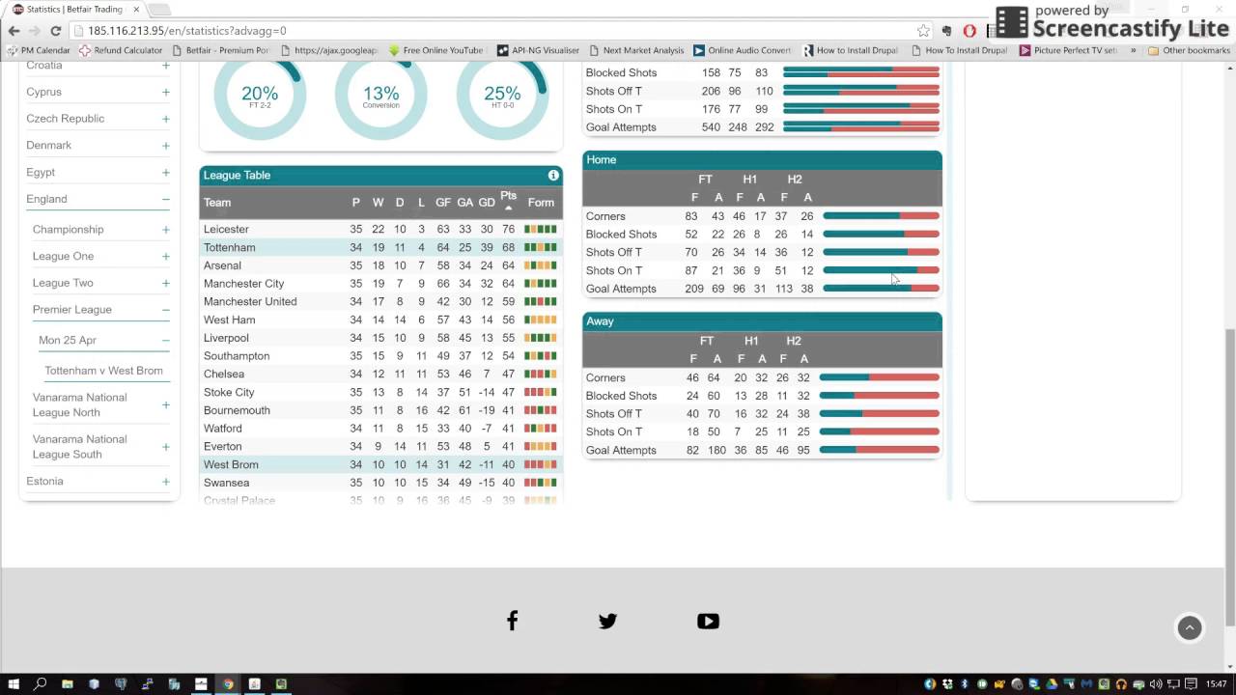The width and height of the screenshot is (1236, 695).
Task: Click the West Brom table row
Action: click(380, 464)
